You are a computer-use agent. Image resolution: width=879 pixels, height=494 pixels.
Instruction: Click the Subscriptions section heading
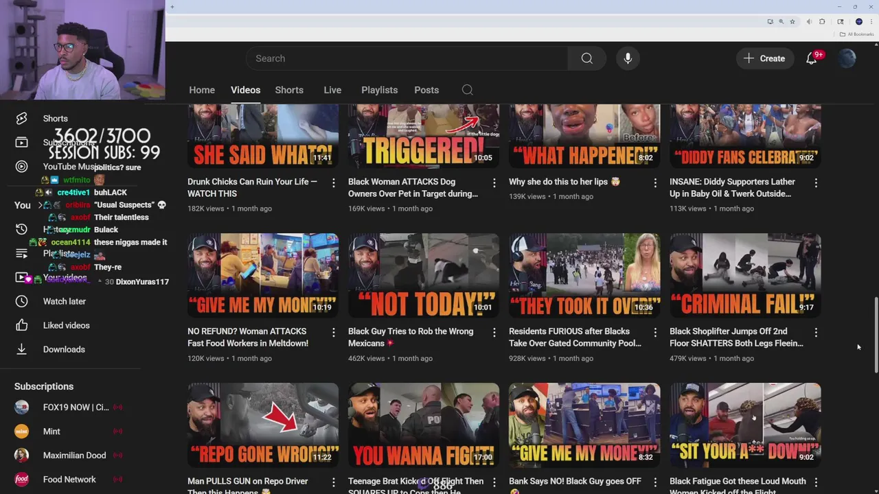(x=44, y=386)
